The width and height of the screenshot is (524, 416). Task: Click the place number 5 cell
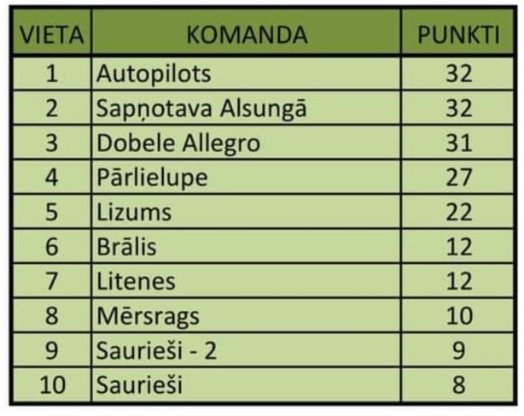pos(52,212)
